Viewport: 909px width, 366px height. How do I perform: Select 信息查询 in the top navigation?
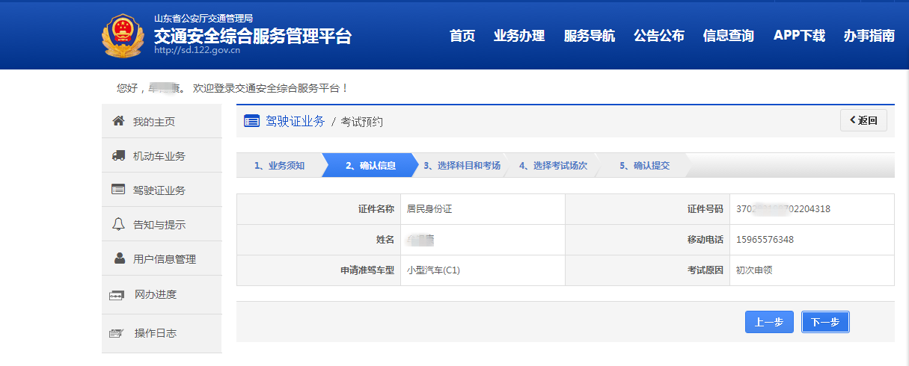pyautogui.click(x=728, y=36)
